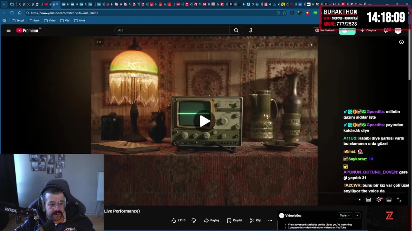Open the Basın bookmarks folder
The image size is (412, 231).
[34, 21]
